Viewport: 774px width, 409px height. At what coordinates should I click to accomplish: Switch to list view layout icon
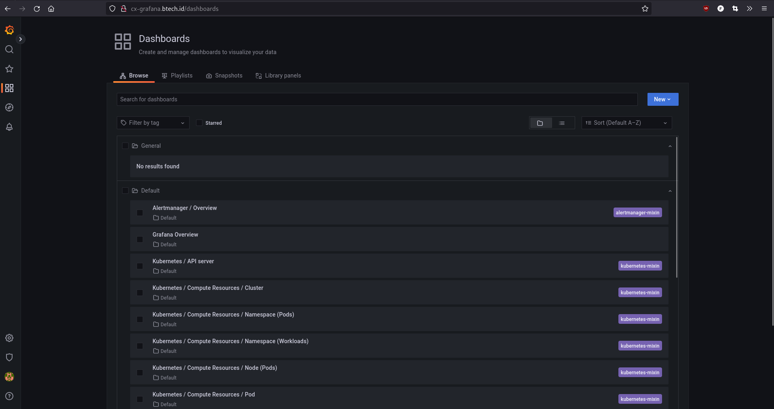coord(562,123)
